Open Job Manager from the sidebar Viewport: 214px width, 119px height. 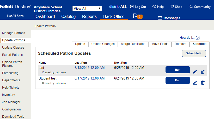coord(11,102)
